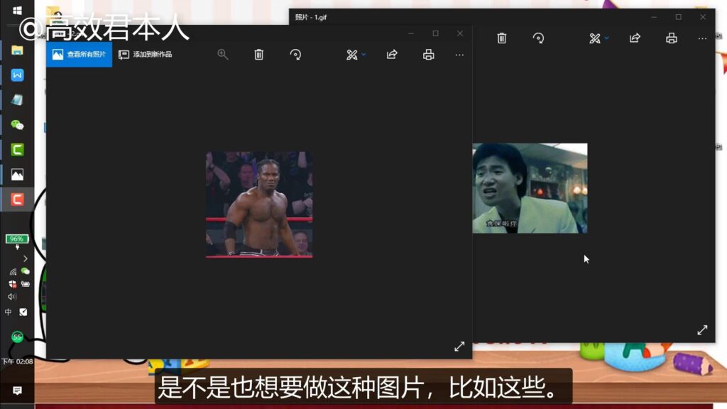The height and width of the screenshot is (409, 727).
Task: Open the Windows security shield tray icon
Action: (13, 284)
